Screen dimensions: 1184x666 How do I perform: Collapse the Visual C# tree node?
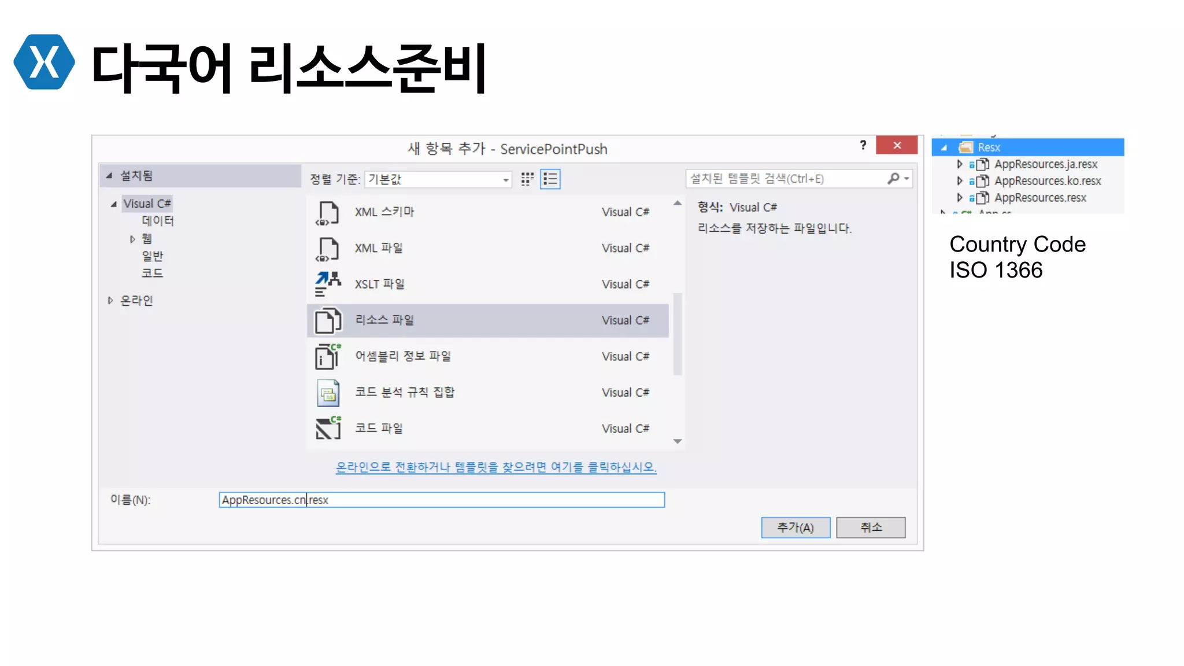click(x=113, y=204)
